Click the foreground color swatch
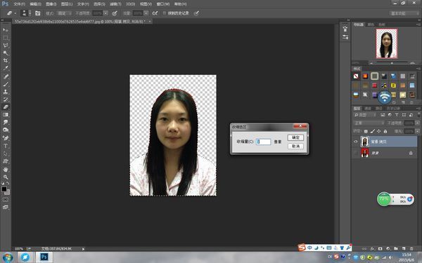422x263 pixels. point(4,189)
